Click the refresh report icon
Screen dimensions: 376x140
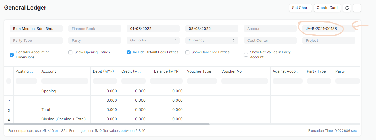click(x=347, y=8)
